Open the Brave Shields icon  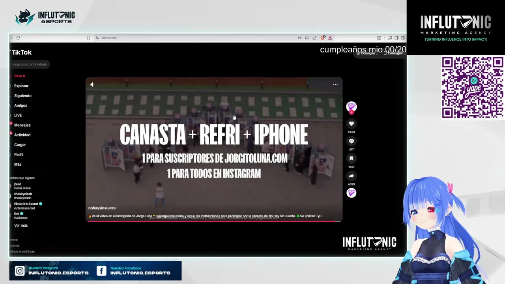pyautogui.click(x=323, y=38)
